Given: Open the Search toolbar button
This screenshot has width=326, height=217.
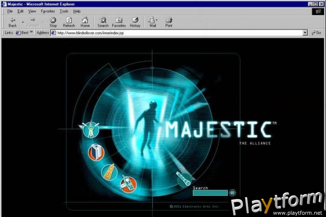Looking at the screenshot, I should [x=103, y=22].
